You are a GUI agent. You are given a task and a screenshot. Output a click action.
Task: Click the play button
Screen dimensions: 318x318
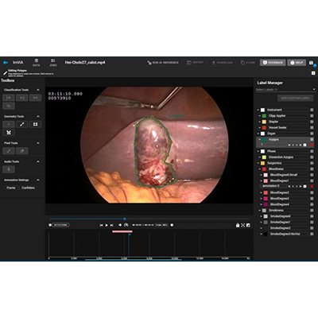pyautogui.click(x=107, y=225)
